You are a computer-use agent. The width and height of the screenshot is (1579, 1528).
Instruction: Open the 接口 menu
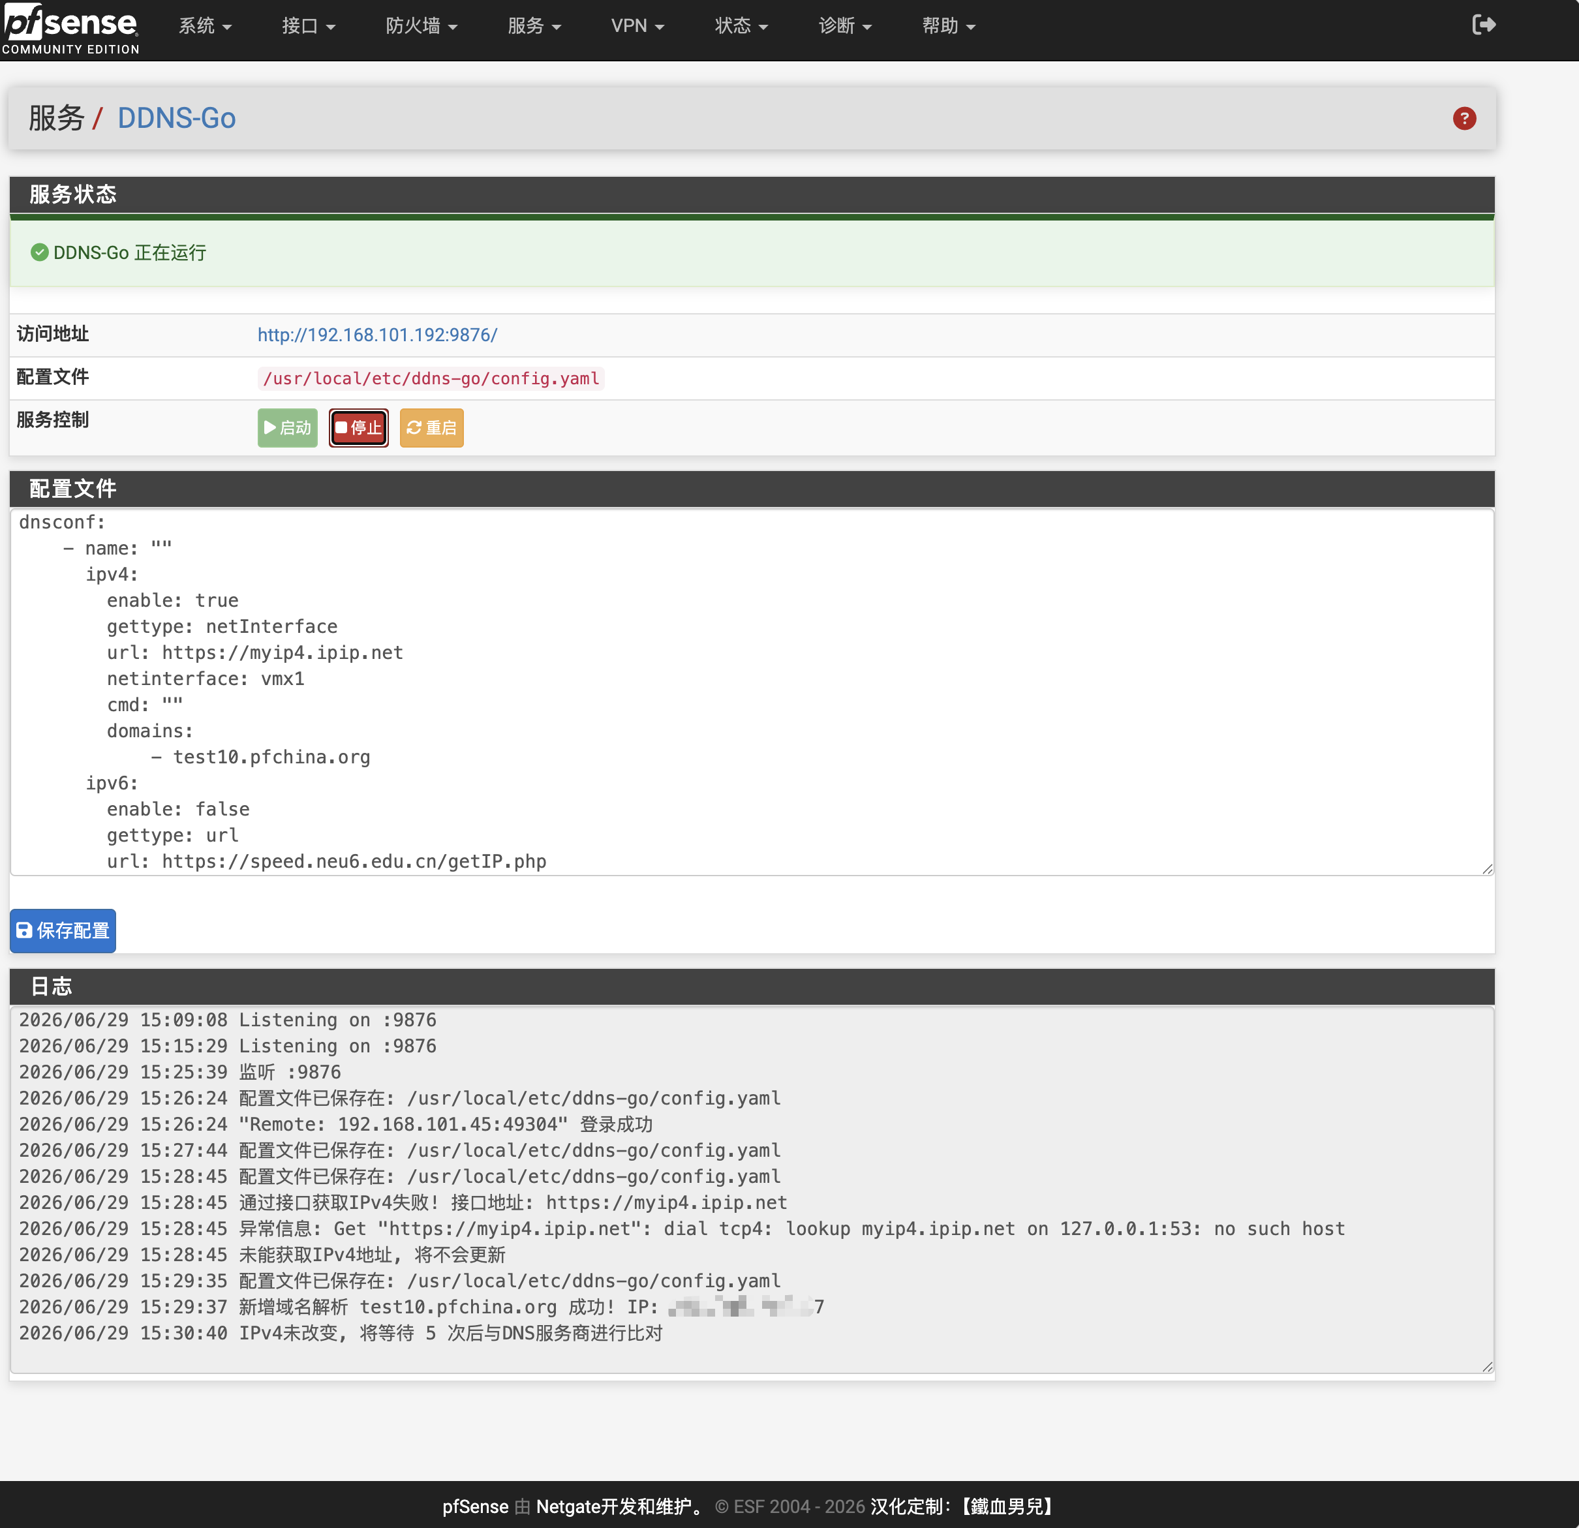pos(309,26)
